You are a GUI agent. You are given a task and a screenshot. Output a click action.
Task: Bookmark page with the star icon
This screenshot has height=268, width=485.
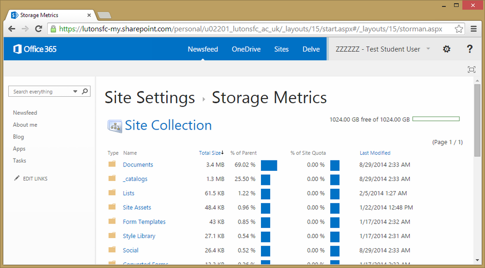459,29
